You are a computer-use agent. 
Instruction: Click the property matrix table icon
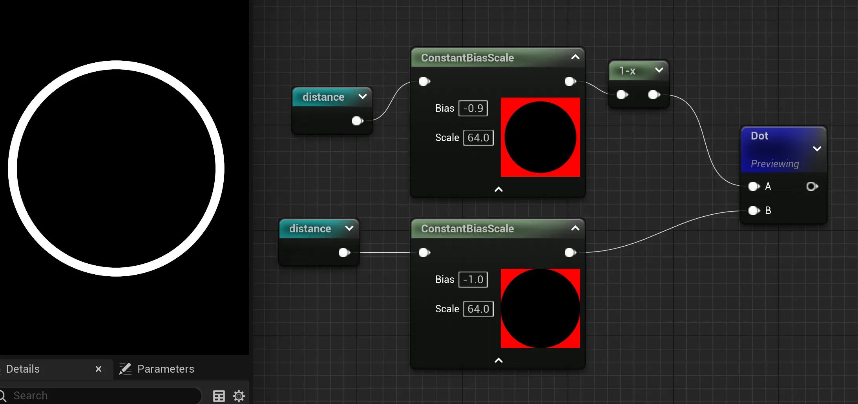click(219, 396)
